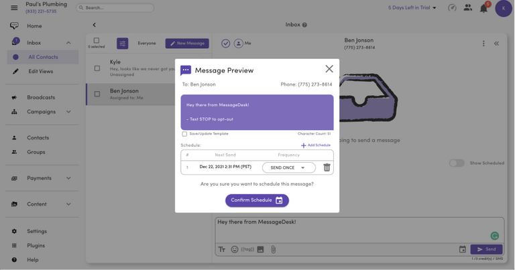515x270 pixels.
Task: Collapse the Inbox section chevron
Action: pos(68,43)
